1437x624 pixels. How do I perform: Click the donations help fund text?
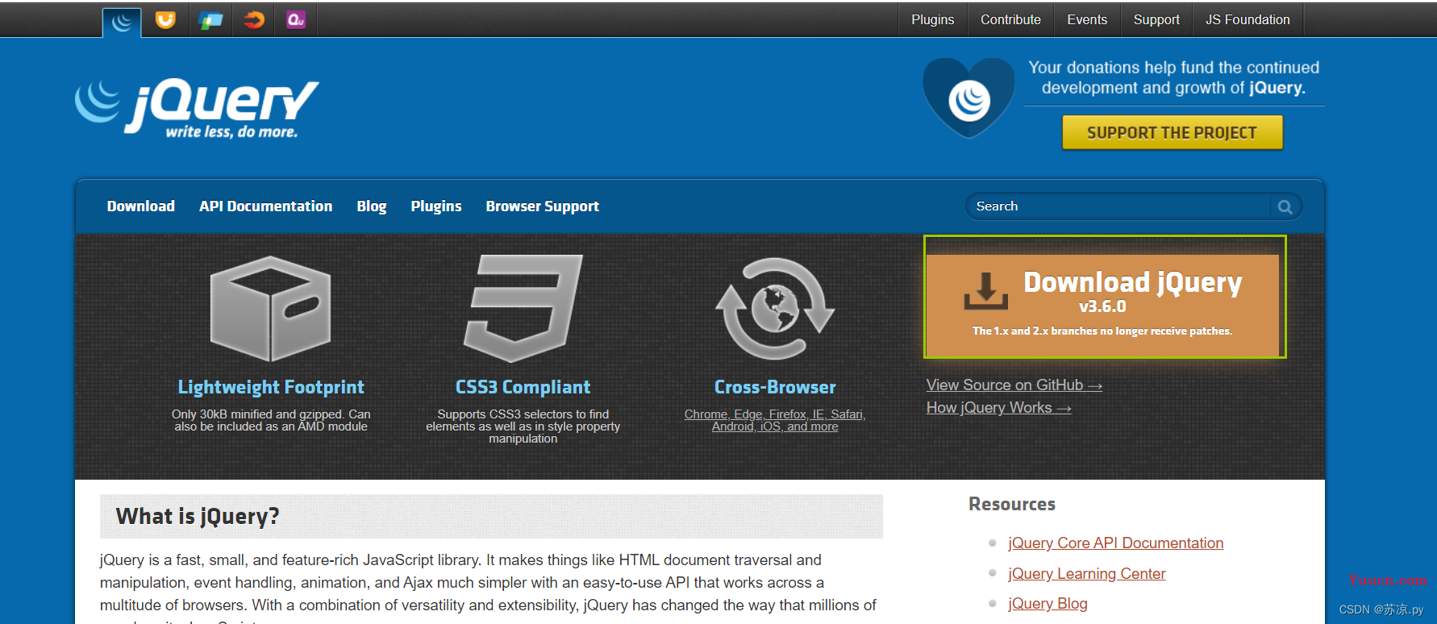pos(1173,78)
